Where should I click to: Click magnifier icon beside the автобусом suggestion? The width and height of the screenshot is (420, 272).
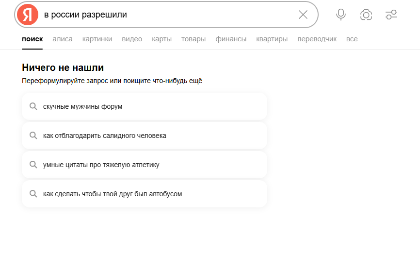pos(33,194)
